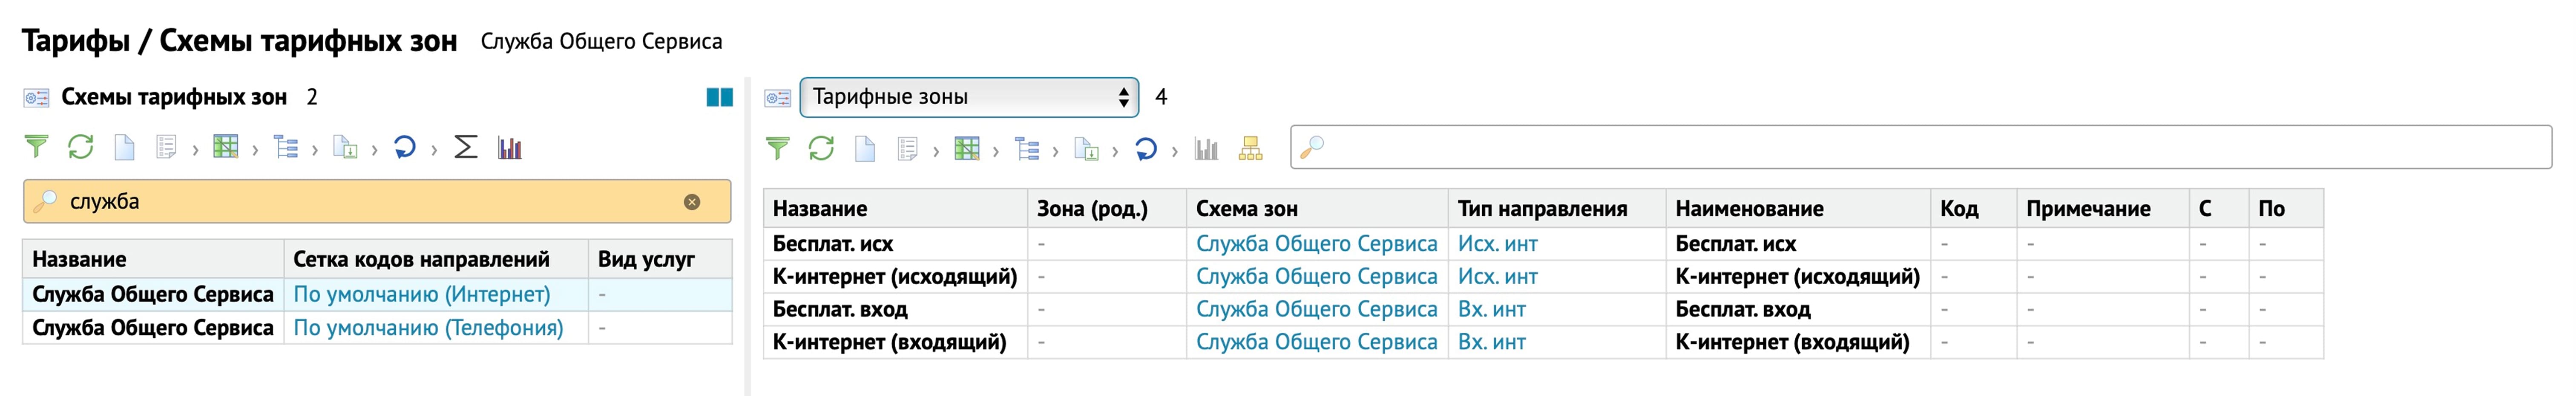Open checklist form icon in Тарифные зоны toolbar
This screenshot has height=396, width=2576.
(x=907, y=149)
